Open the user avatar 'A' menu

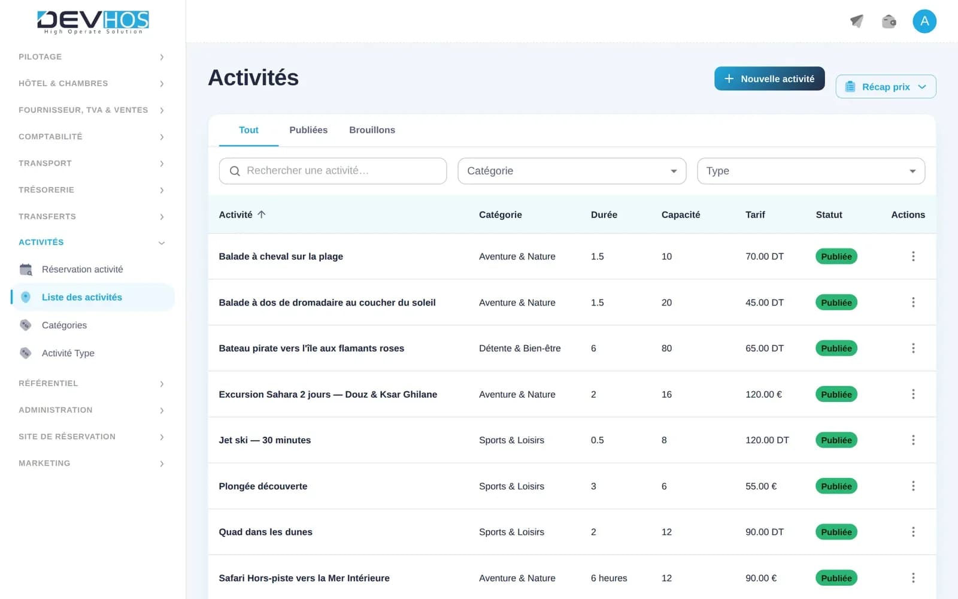[924, 22]
